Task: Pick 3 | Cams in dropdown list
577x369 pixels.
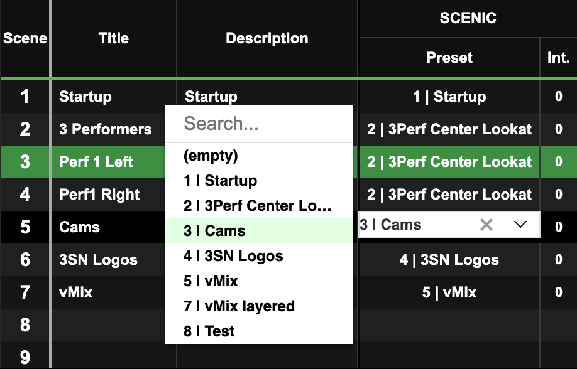Action: click(x=259, y=231)
